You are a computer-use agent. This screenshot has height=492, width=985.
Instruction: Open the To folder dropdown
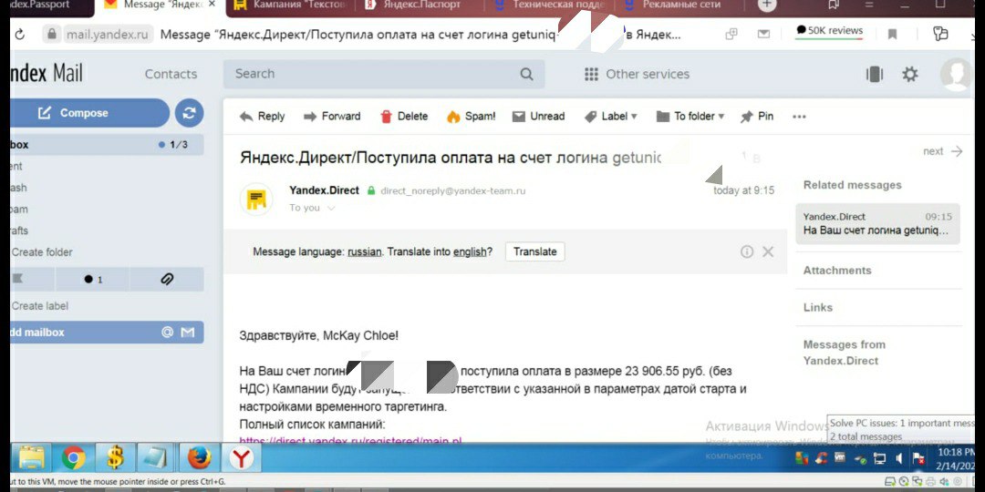click(x=690, y=116)
